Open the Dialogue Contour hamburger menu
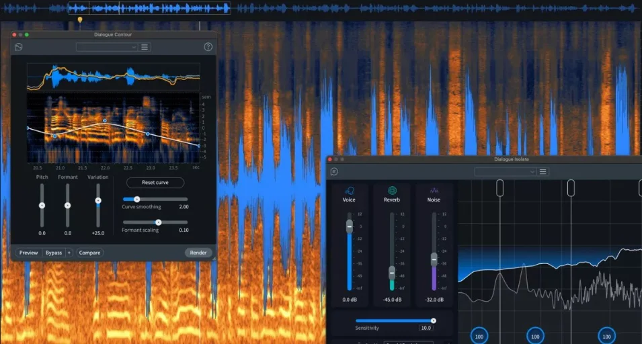 point(145,47)
